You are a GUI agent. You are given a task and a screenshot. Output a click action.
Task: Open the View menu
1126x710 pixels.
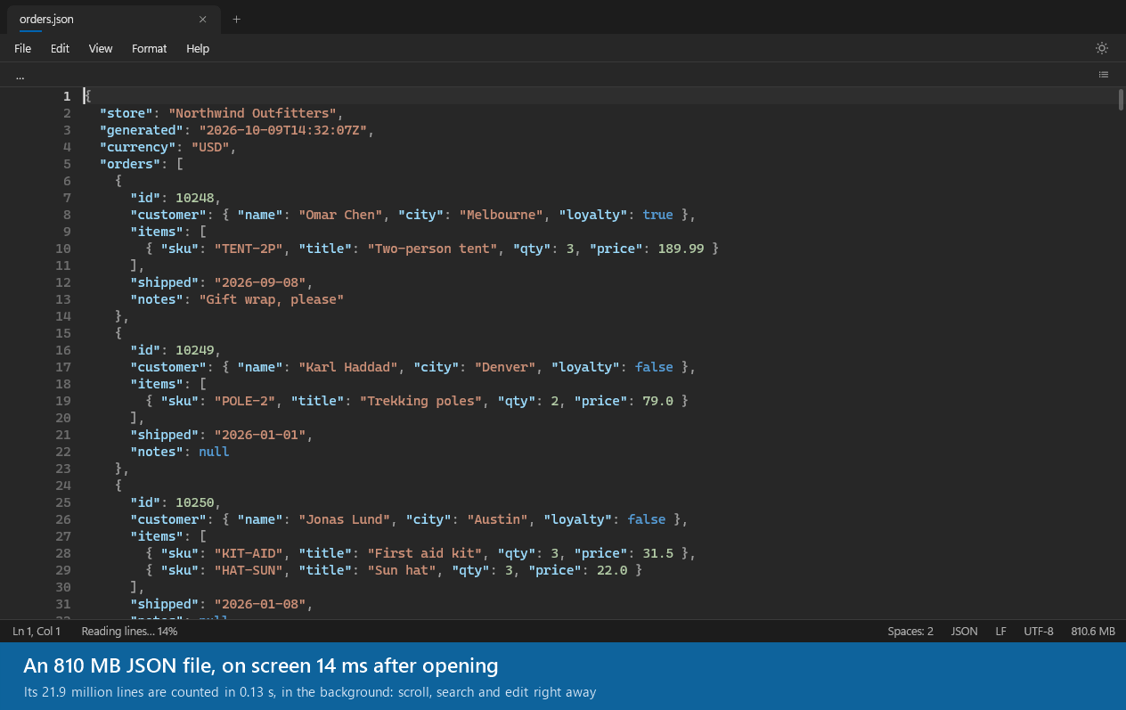[101, 48]
